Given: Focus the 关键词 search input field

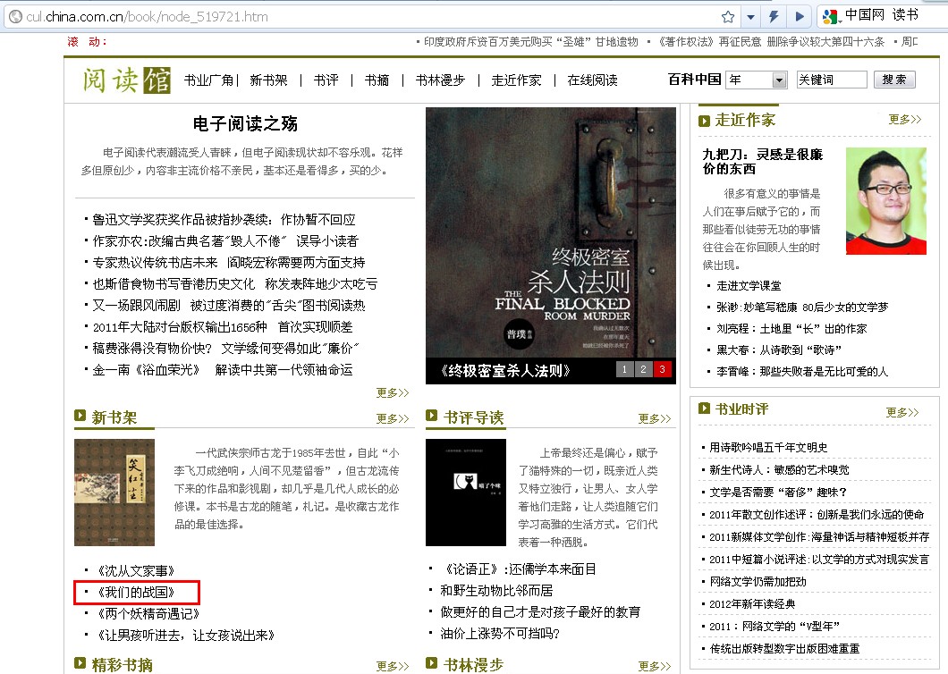Looking at the screenshot, I should [x=832, y=80].
